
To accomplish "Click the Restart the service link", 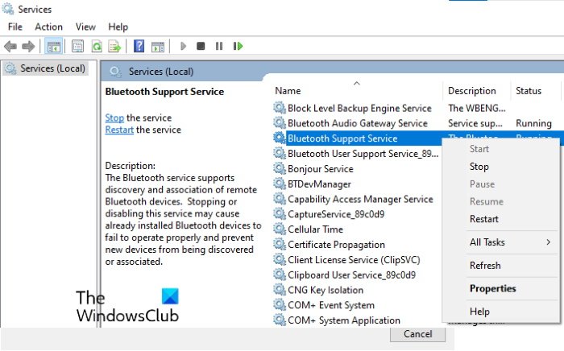I will (119, 130).
